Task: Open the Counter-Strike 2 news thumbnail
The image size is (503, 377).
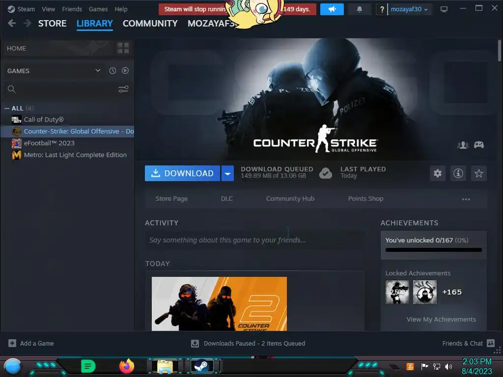Action: click(219, 303)
